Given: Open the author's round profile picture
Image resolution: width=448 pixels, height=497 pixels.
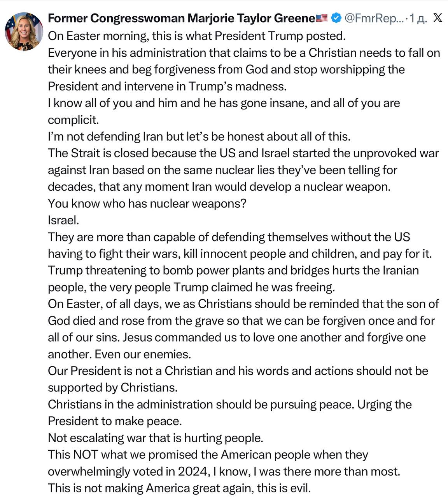Looking at the screenshot, I should point(24,31).
